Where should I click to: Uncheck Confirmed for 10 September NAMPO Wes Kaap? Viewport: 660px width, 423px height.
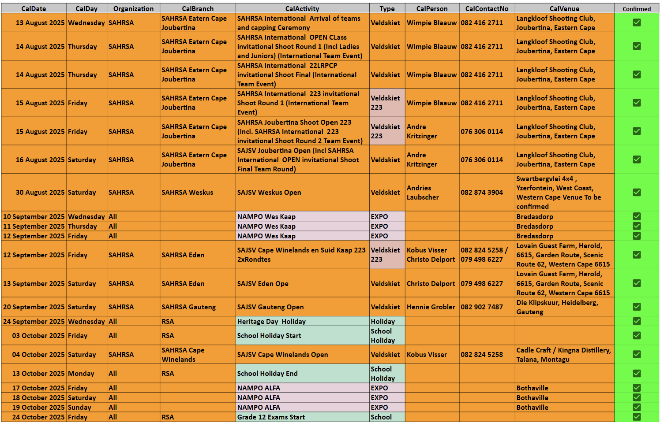point(637,216)
